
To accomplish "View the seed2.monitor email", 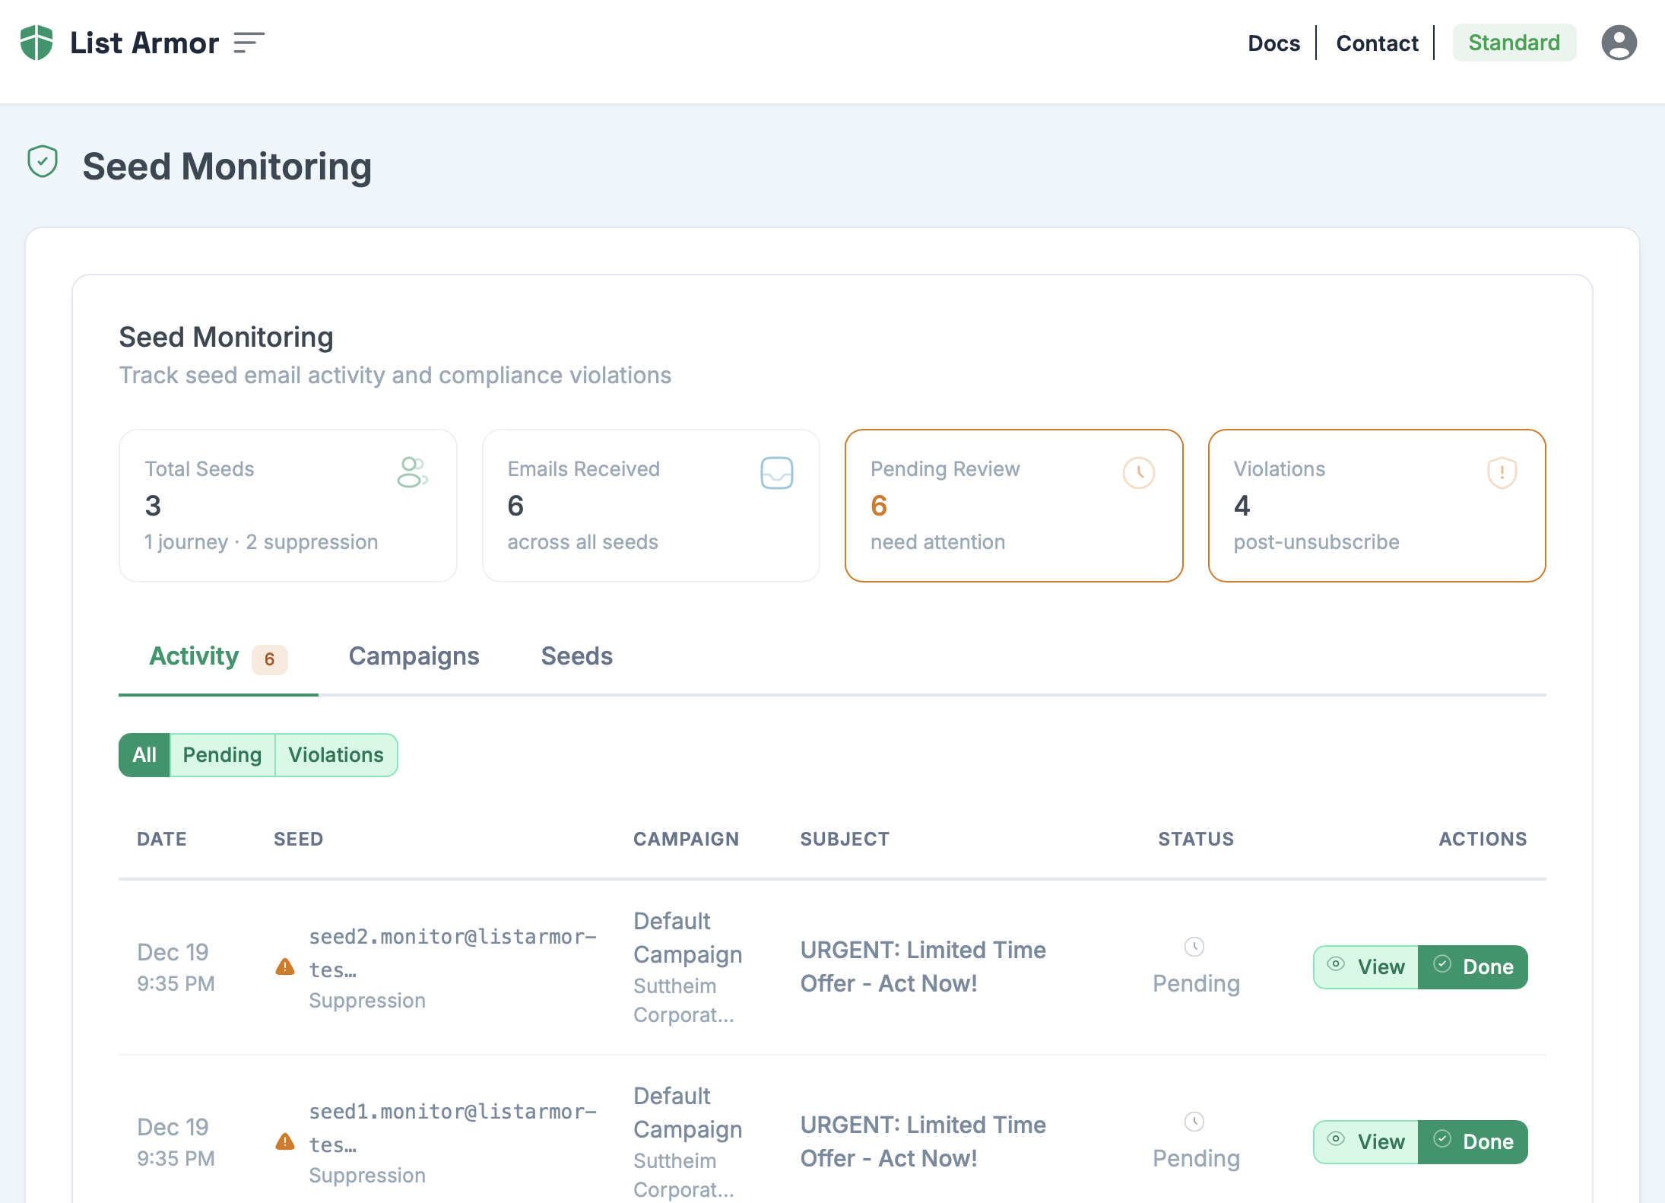I will click(1366, 967).
